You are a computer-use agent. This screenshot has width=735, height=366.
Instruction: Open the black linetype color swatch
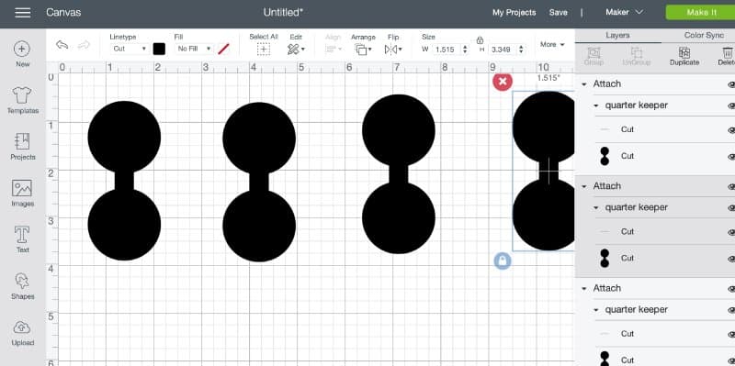tap(159, 49)
